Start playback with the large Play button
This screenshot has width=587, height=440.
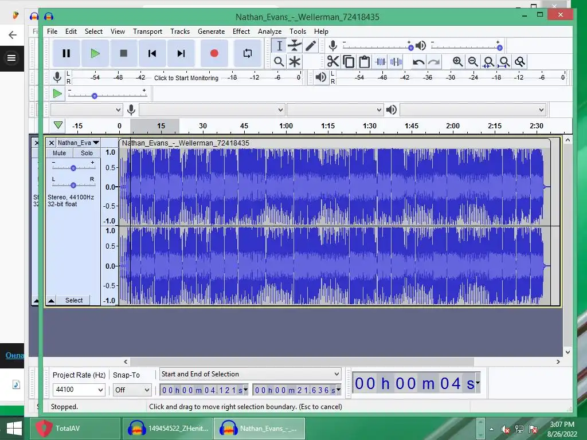click(95, 53)
